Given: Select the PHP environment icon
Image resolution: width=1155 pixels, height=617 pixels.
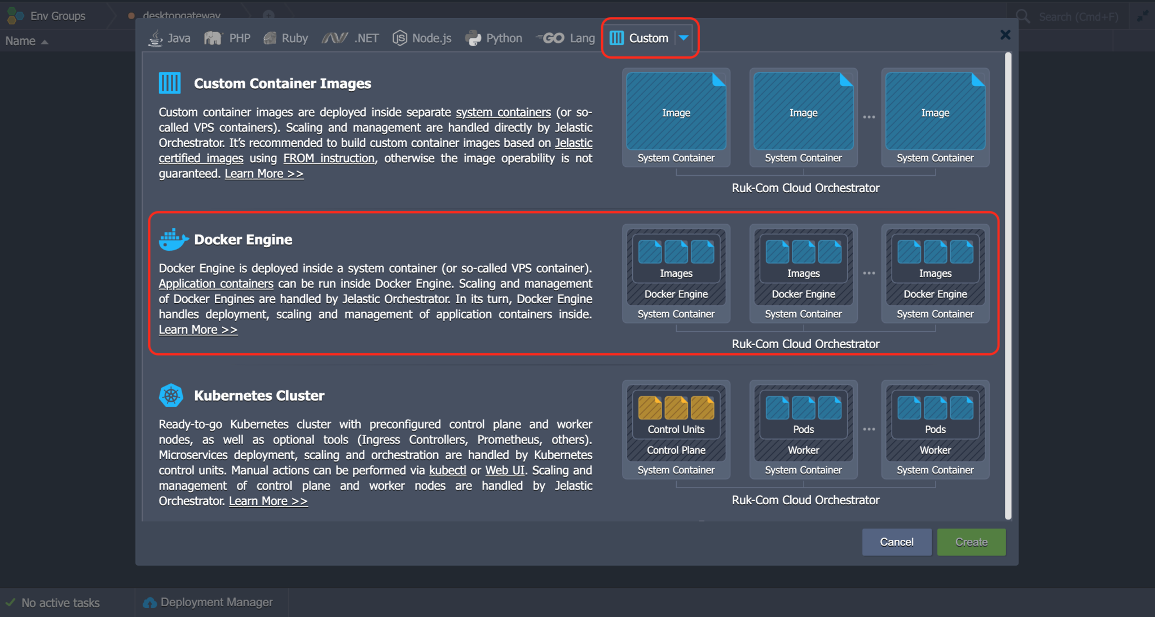Looking at the screenshot, I should tap(213, 38).
